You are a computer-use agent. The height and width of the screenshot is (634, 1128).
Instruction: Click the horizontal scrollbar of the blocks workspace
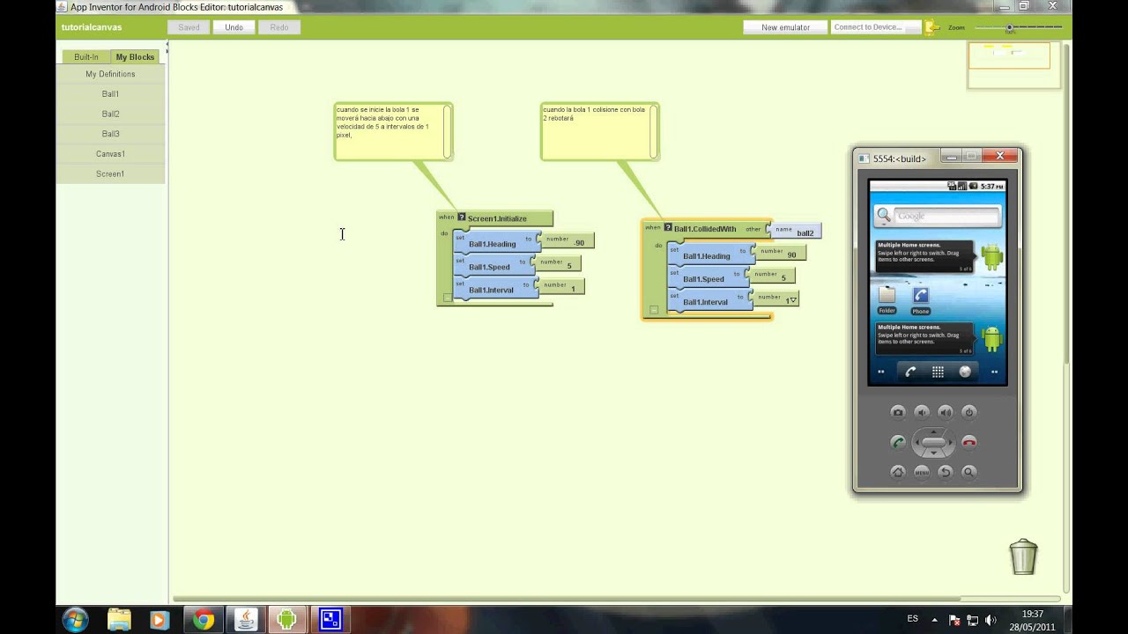click(568, 600)
